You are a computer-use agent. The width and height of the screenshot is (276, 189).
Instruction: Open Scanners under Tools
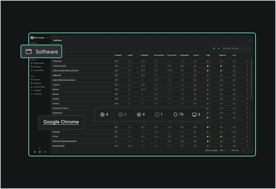(37, 83)
